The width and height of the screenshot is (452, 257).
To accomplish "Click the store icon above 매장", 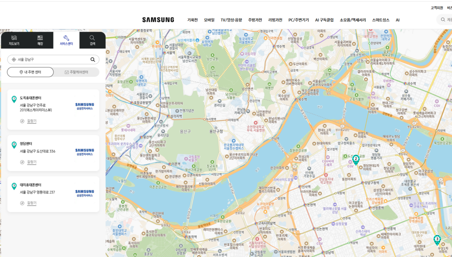I will coord(40,38).
